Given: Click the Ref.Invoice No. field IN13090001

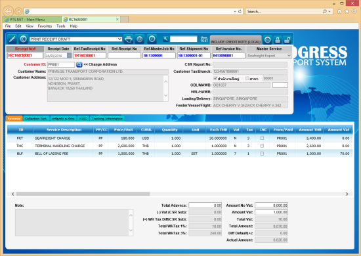Looking at the screenshot, I should [228, 56].
